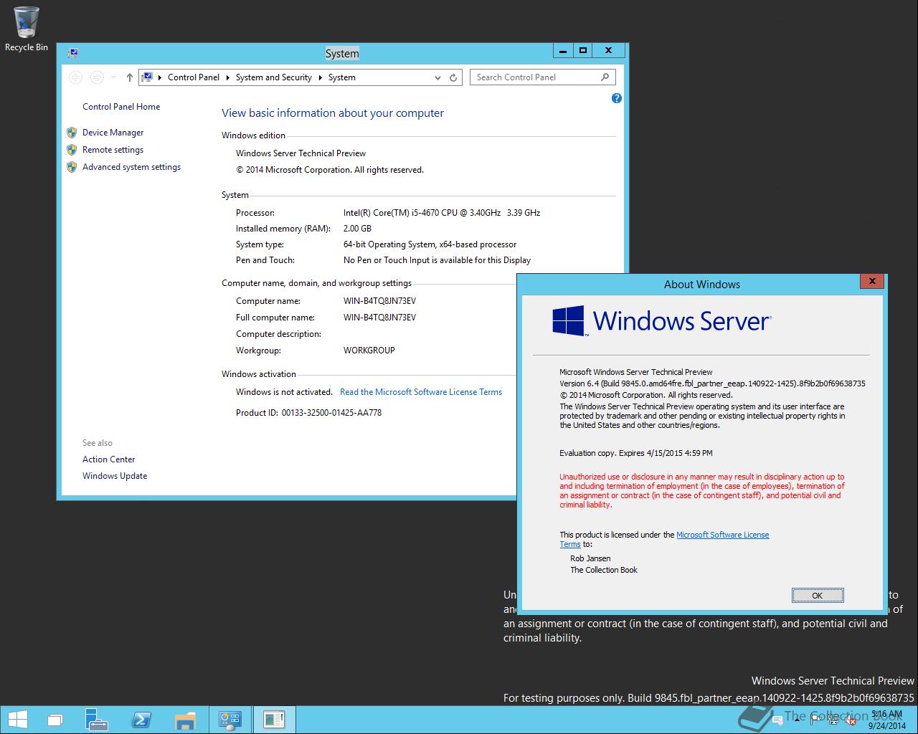Open Device Manager link

click(x=113, y=133)
